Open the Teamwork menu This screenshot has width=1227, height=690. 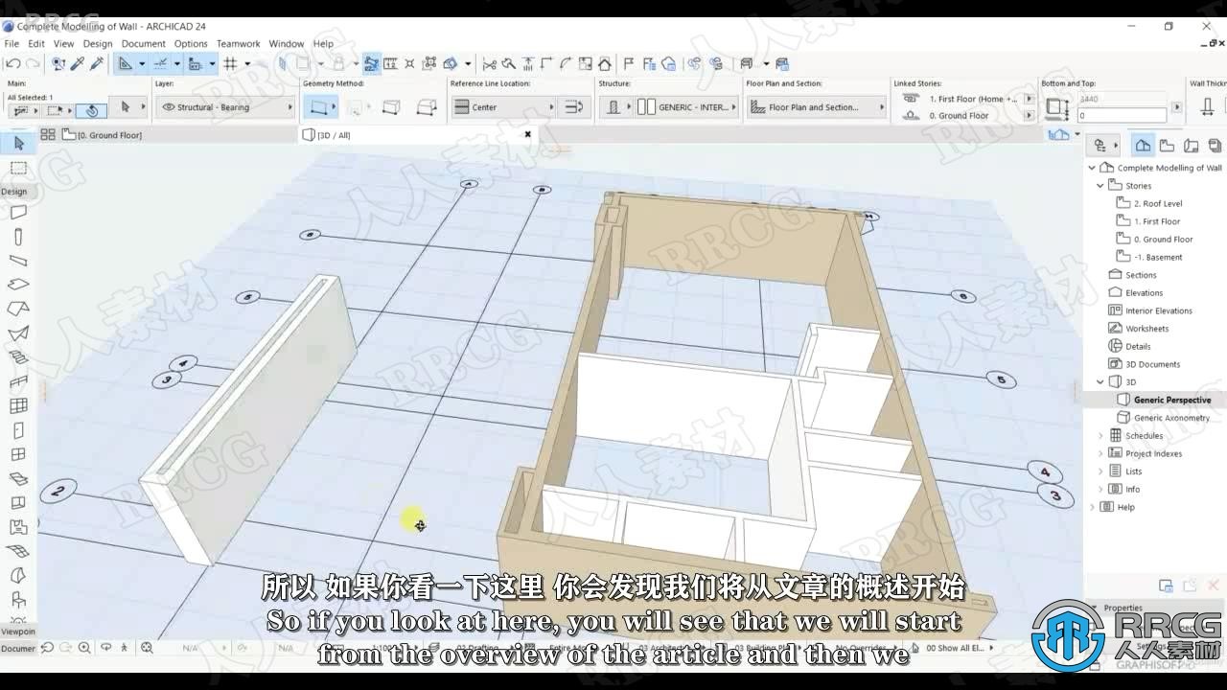(238, 43)
